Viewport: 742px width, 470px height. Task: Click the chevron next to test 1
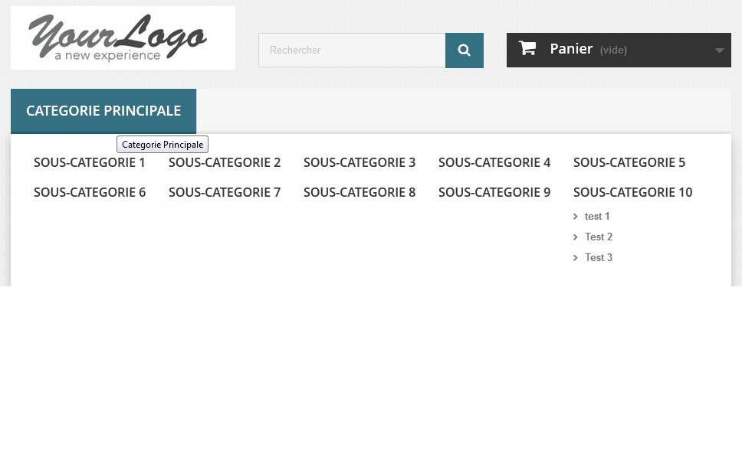click(x=576, y=217)
